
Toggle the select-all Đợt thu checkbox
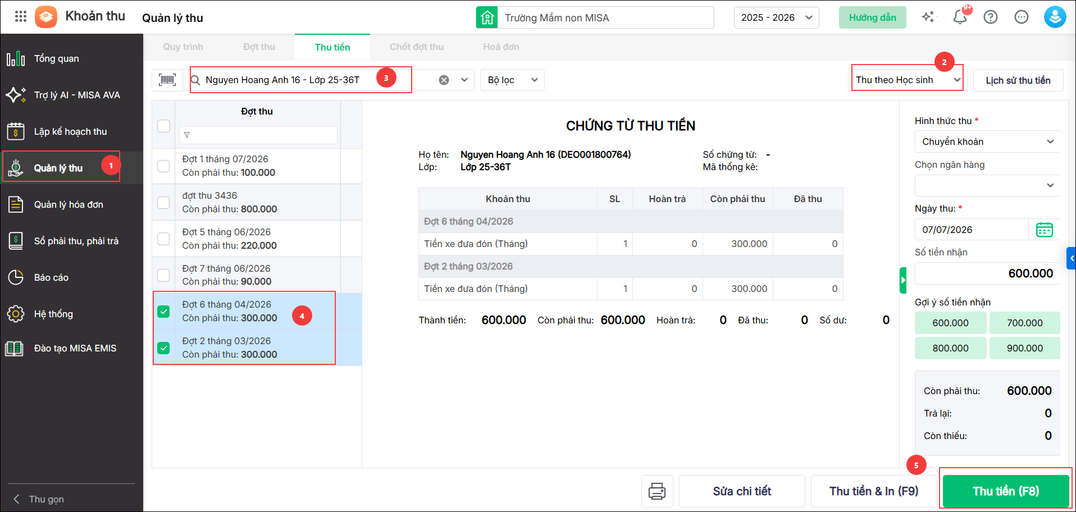(163, 126)
